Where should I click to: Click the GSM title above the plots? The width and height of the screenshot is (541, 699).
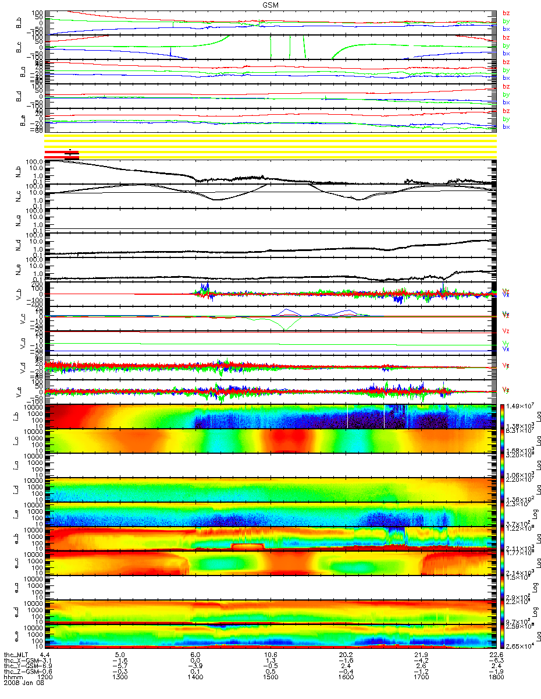[270, 5]
